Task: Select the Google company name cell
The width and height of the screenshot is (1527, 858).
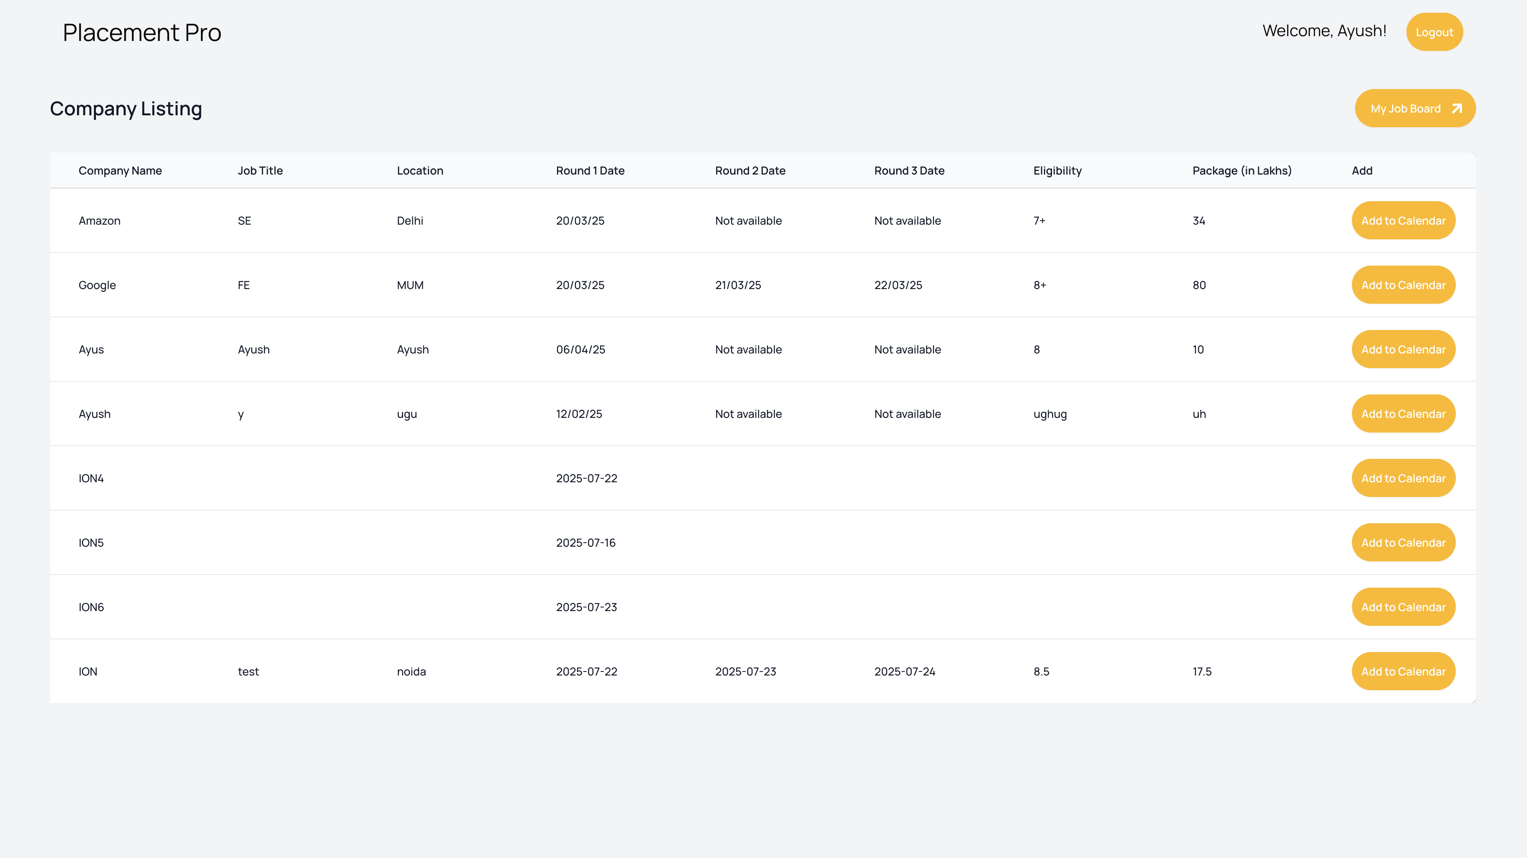Action: click(97, 285)
